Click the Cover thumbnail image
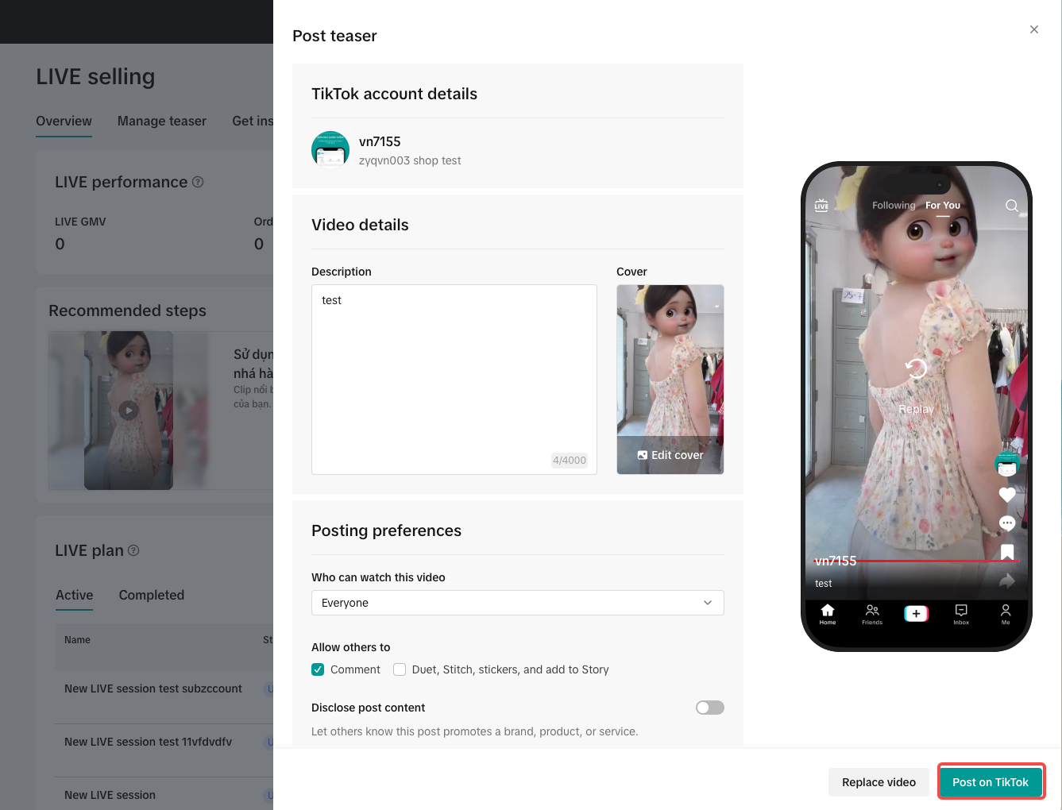Screen dimensions: 1062x810 (670, 380)
